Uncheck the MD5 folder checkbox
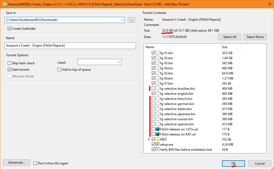Viewport: 274px width, 170px height. (x=153, y=139)
